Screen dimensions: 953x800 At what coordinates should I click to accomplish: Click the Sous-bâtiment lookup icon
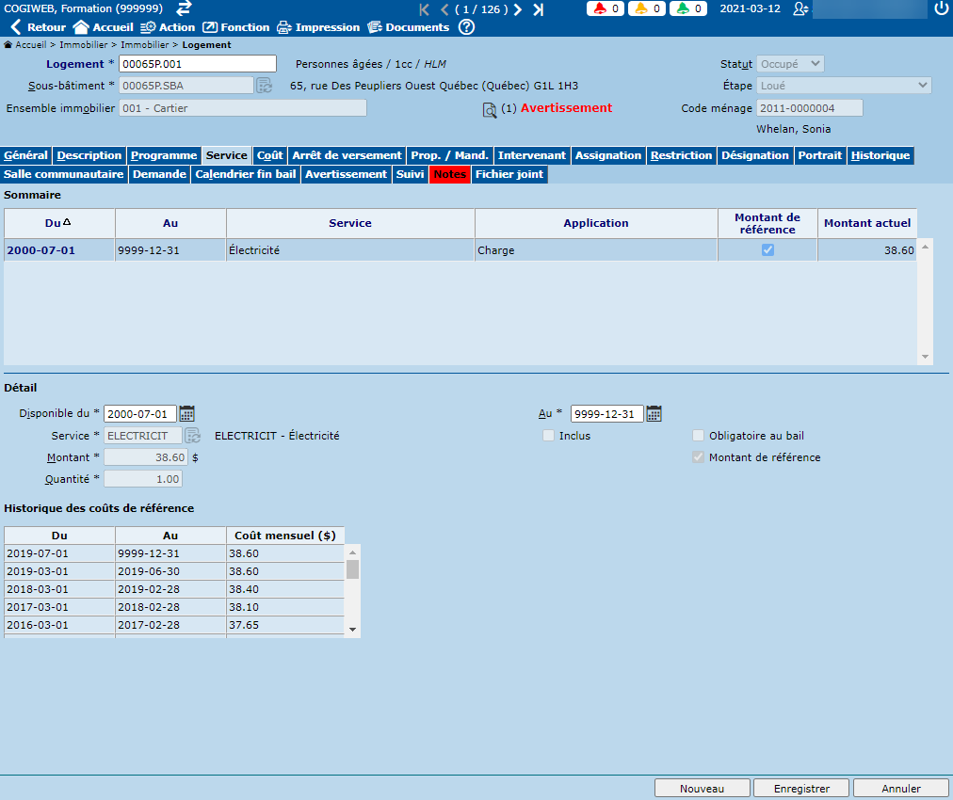tap(264, 86)
